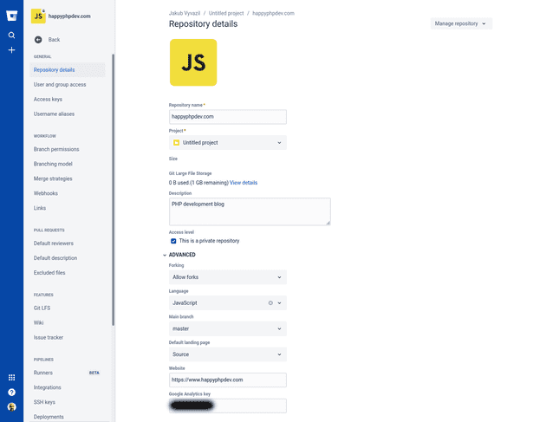Clear the JavaScript language selection icon
The image size is (546, 422).
point(270,303)
